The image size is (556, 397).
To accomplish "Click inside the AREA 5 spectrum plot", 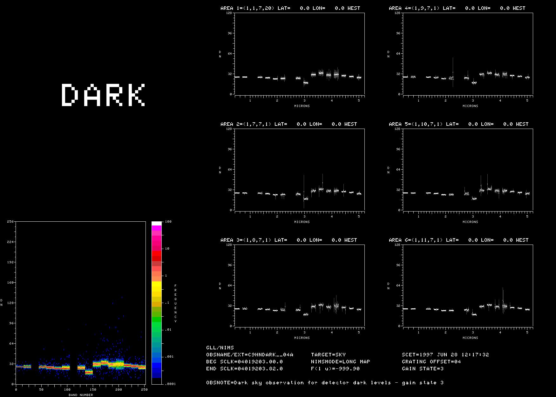I will point(468,170).
